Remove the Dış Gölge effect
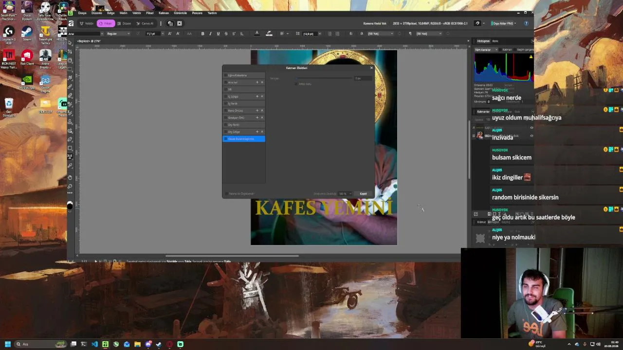Screen dimensions: 623x350 click(262, 132)
